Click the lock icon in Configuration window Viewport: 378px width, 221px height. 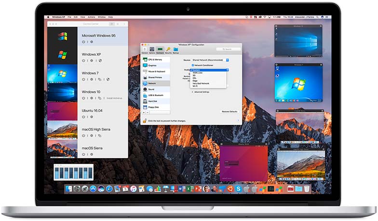click(x=145, y=121)
